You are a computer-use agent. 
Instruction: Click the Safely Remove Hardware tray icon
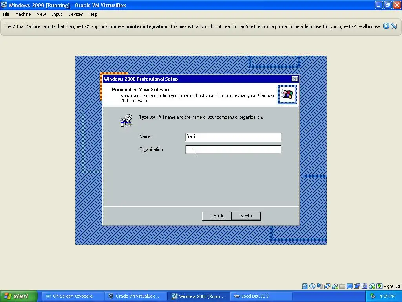point(373,296)
